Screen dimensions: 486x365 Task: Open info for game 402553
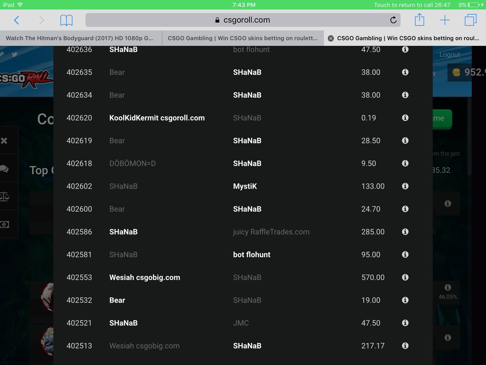point(405,277)
